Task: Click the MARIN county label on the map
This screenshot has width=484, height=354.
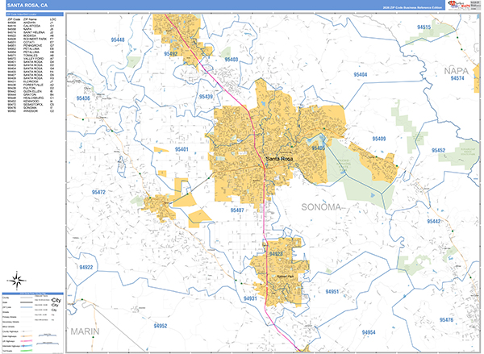Action: tap(85, 331)
